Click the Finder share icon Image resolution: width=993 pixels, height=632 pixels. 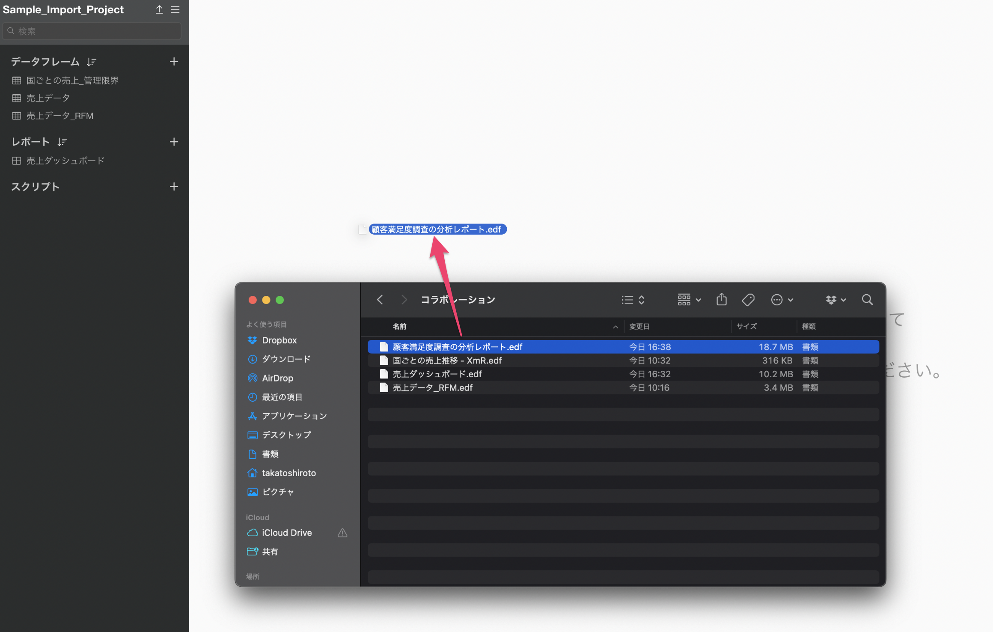(722, 300)
